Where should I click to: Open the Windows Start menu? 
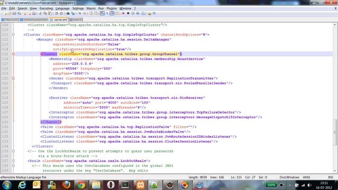(7, 185)
